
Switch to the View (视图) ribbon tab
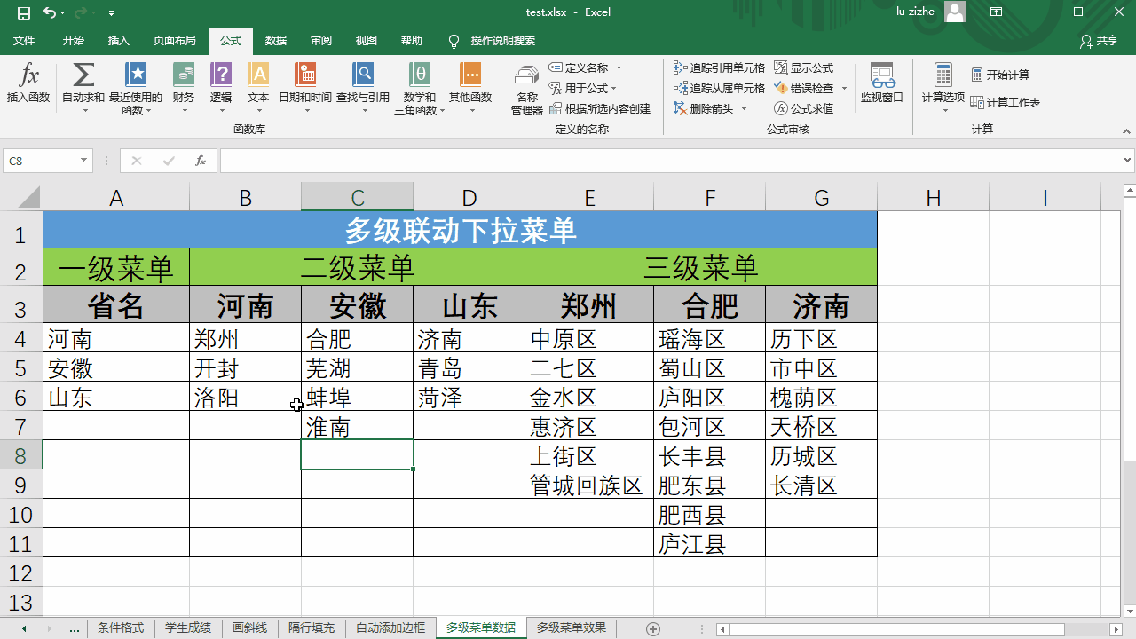(367, 41)
